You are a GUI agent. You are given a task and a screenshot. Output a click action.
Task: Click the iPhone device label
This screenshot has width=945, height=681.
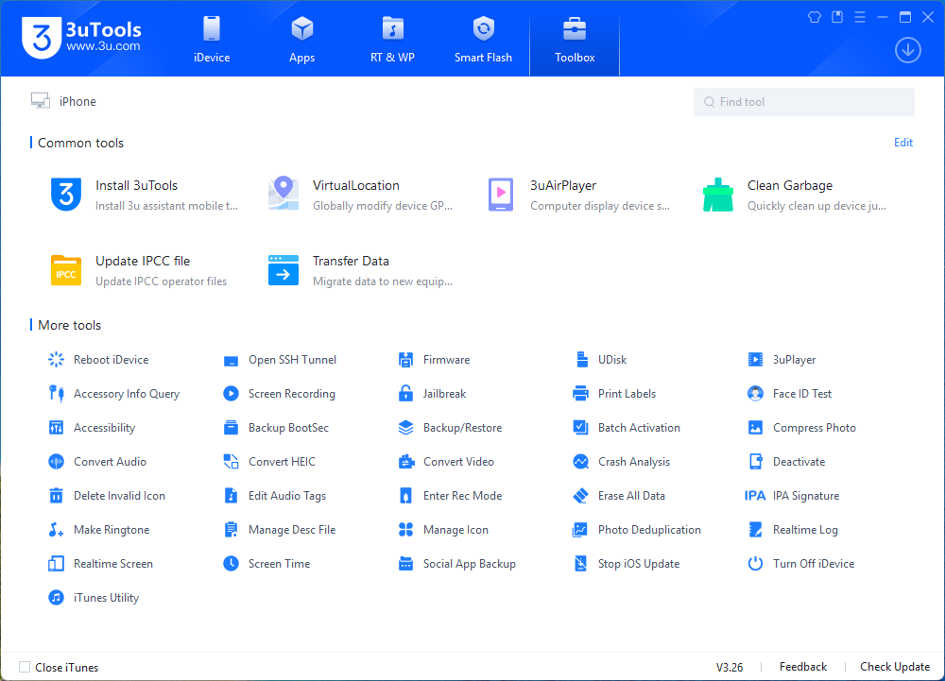pyautogui.click(x=77, y=101)
